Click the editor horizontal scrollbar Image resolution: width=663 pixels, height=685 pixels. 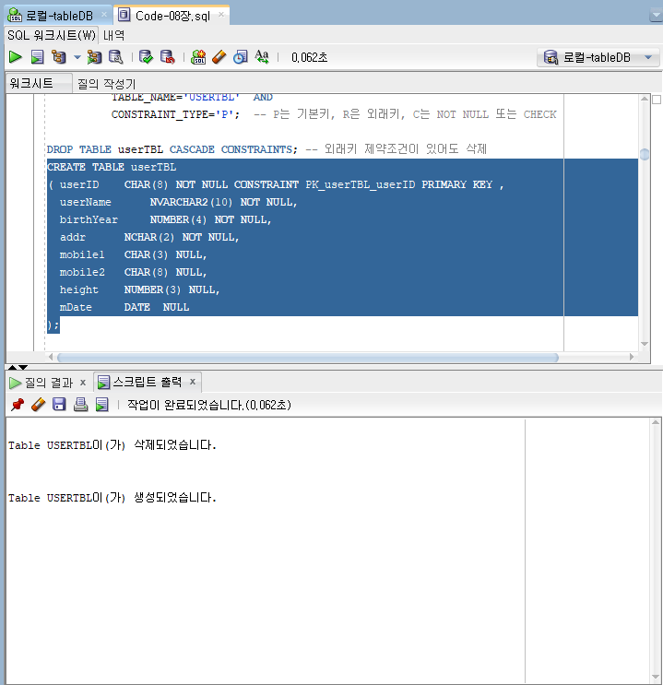coord(308,358)
